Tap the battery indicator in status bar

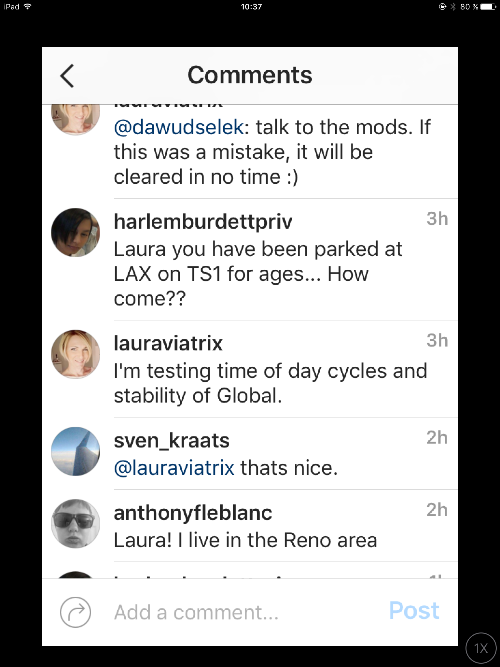(489, 7)
